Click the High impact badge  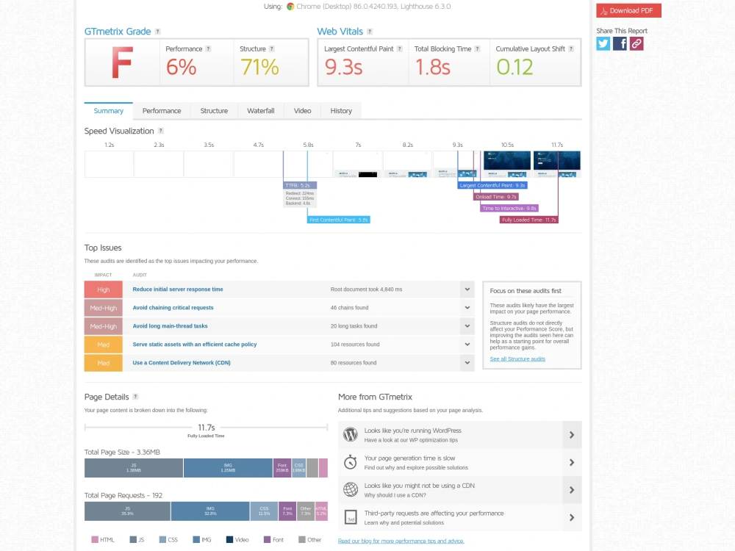(x=104, y=289)
